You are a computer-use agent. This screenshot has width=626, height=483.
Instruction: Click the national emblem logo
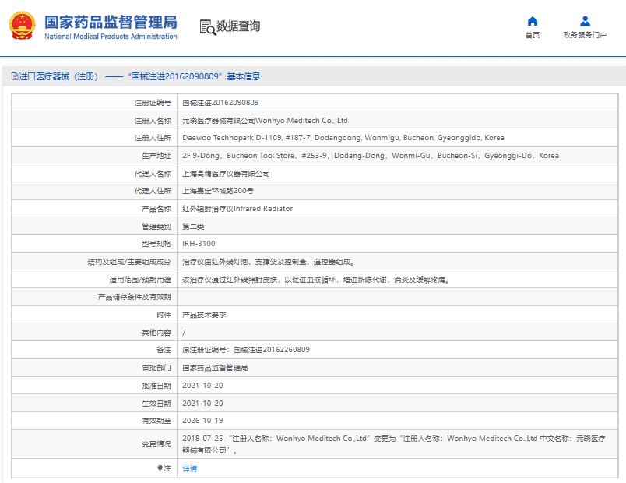23,26
